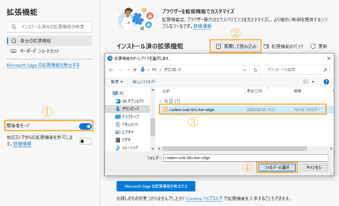Select the cisdem-web-blocker-edge folder

243,110
